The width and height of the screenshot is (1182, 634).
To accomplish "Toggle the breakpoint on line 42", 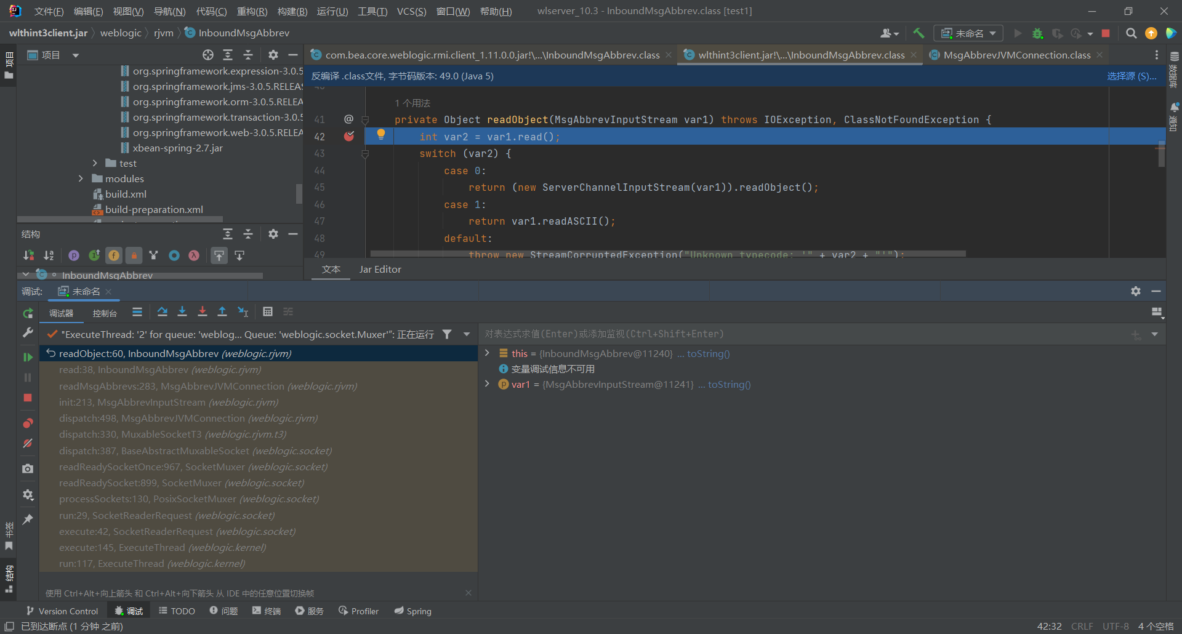I will point(349,137).
